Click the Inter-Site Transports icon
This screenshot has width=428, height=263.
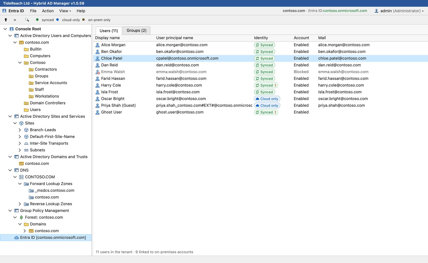26,144
